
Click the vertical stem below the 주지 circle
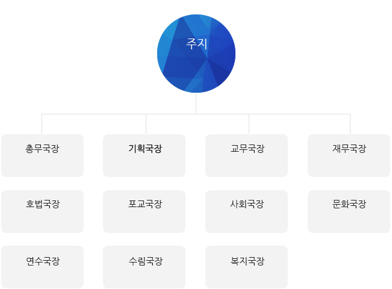coord(196,104)
